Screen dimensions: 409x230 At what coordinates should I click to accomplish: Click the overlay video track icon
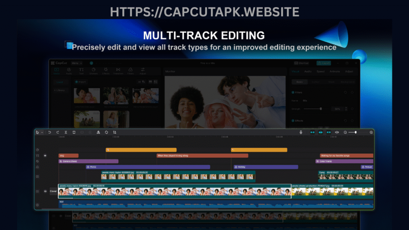coord(37,176)
